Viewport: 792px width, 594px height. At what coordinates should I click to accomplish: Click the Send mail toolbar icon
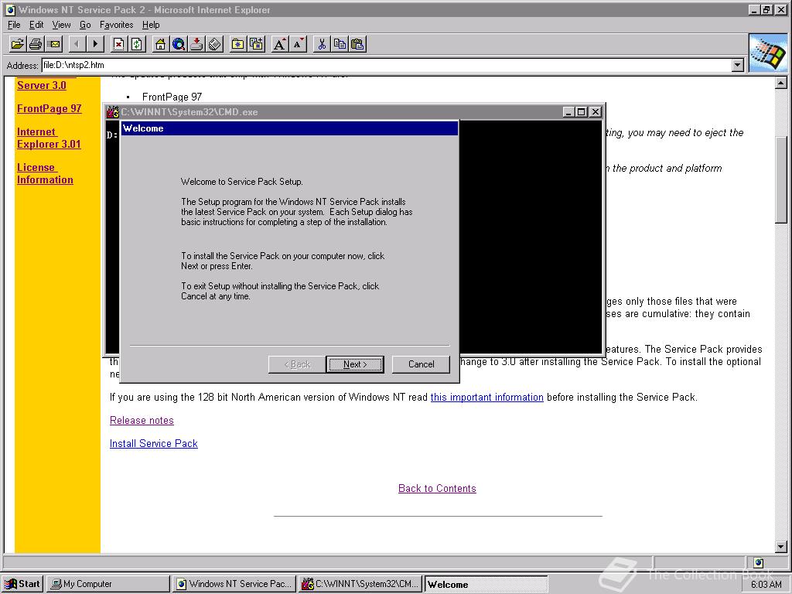click(x=53, y=44)
